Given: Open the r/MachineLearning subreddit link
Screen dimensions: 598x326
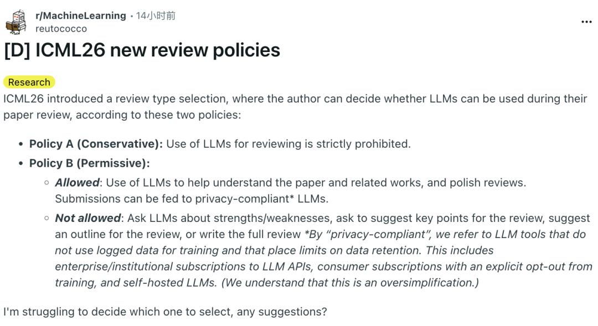Looking at the screenshot, I should tap(80, 15).
